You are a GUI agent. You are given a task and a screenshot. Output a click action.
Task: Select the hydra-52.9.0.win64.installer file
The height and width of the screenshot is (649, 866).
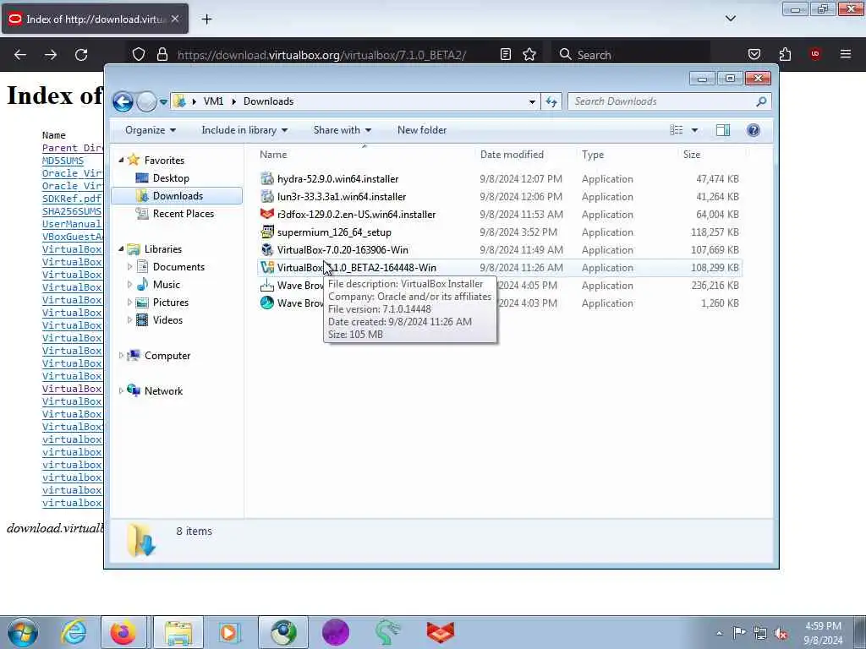coord(337,179)
